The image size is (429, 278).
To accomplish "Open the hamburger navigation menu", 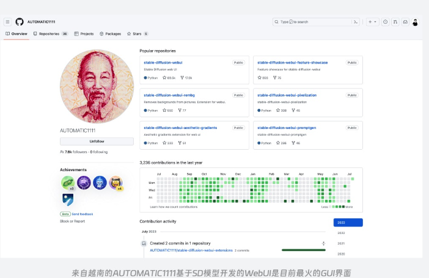I will [x=8, y=22].
